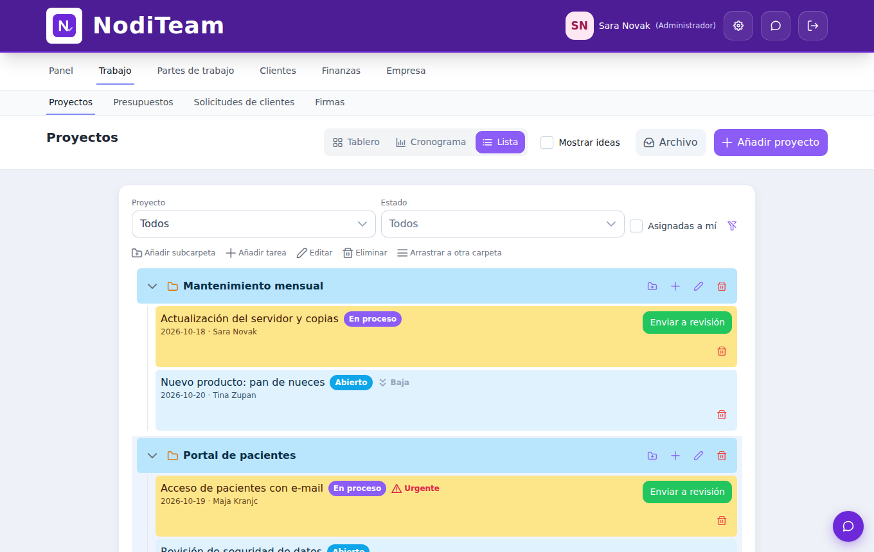Click Arrastrar a otra carpeta
This screenshot has width=874, height=552.
pos(449,253)
